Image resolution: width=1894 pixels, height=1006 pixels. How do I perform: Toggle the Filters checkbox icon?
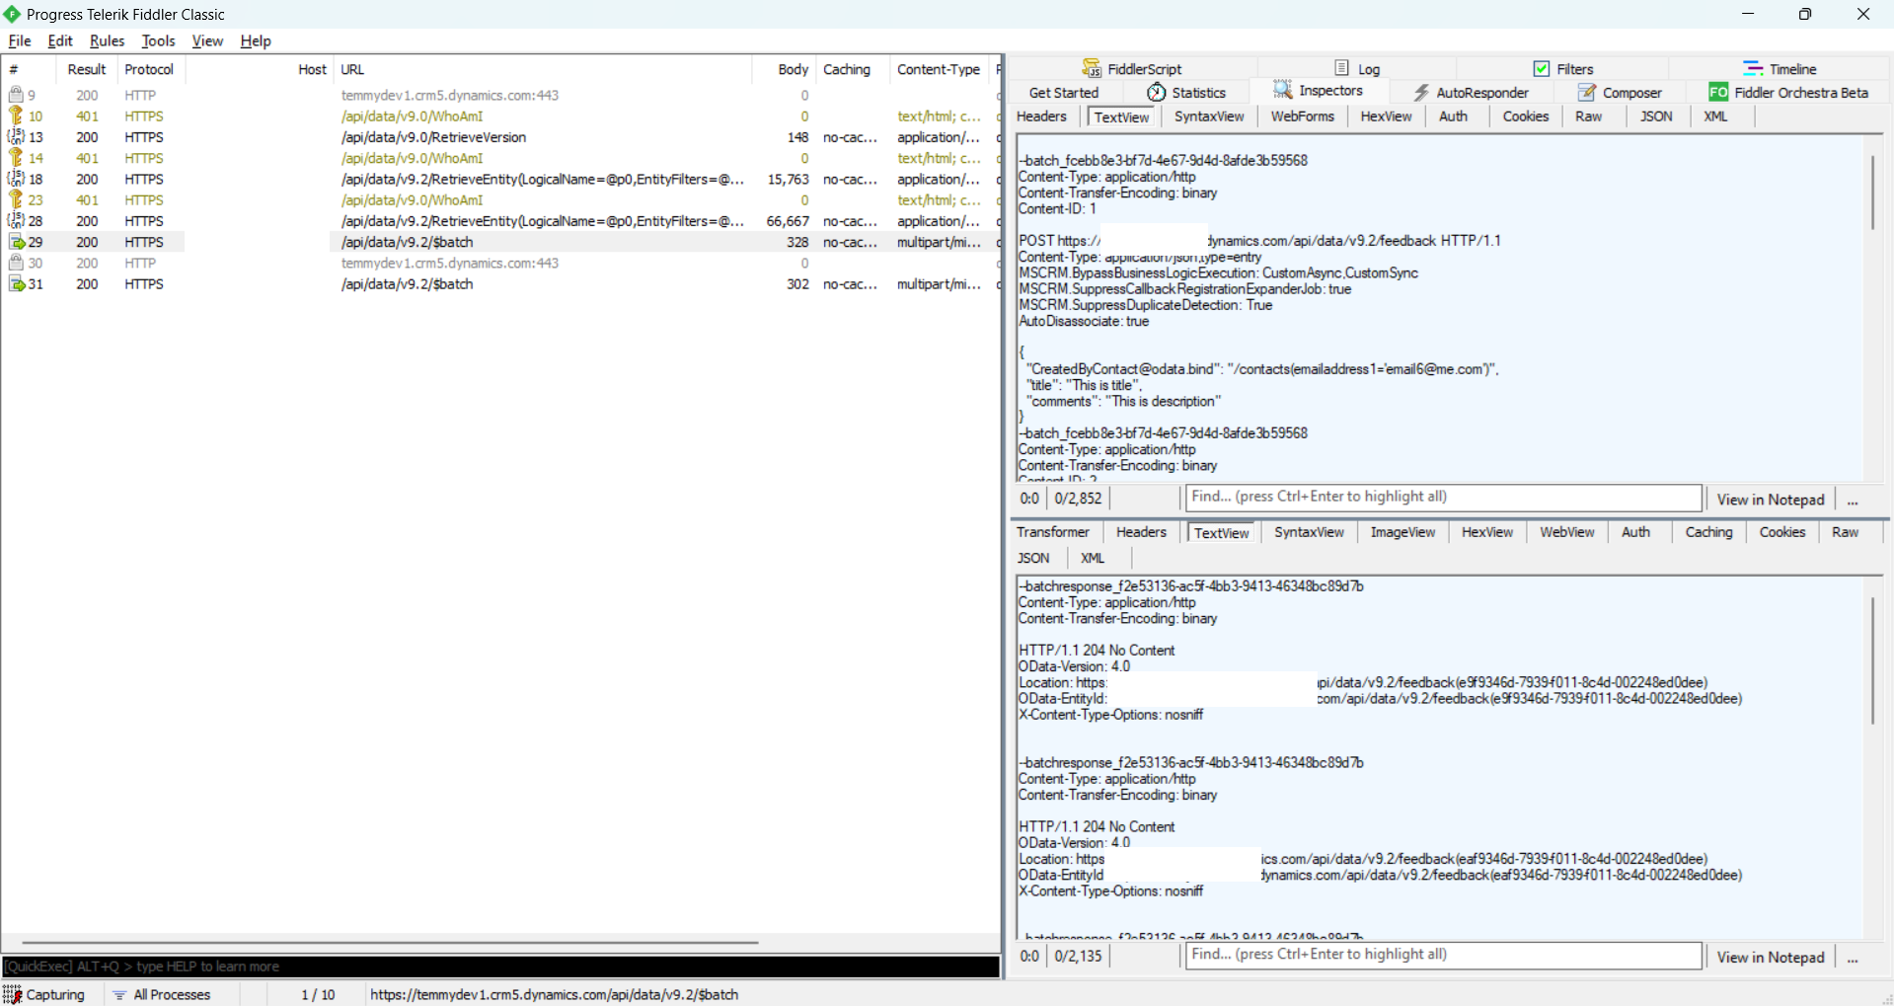1541,68
